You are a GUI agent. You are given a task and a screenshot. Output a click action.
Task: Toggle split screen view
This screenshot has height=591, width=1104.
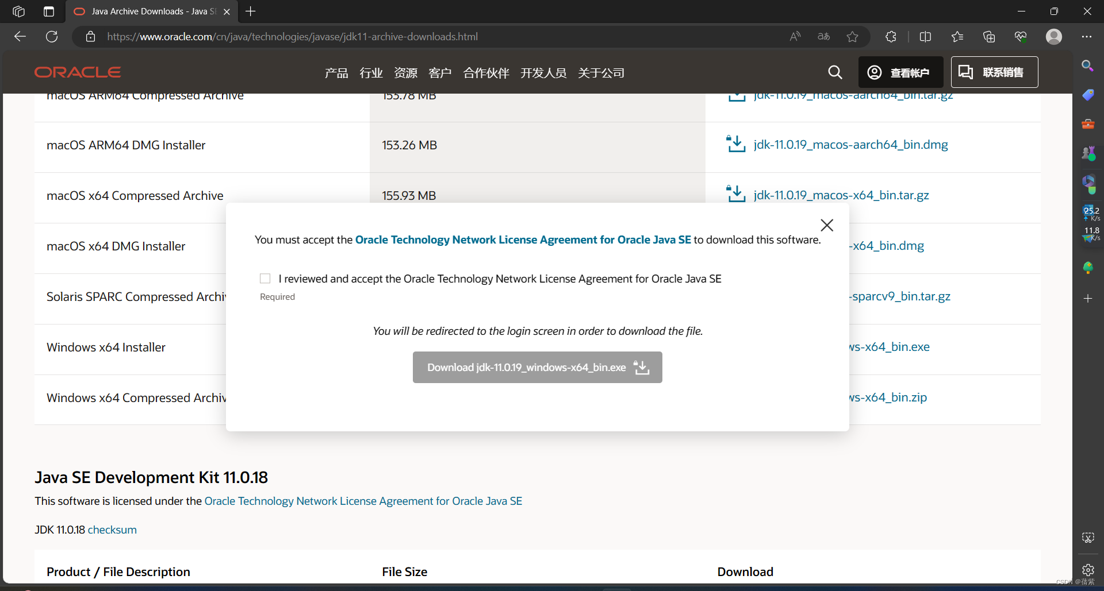pos(925,37)
